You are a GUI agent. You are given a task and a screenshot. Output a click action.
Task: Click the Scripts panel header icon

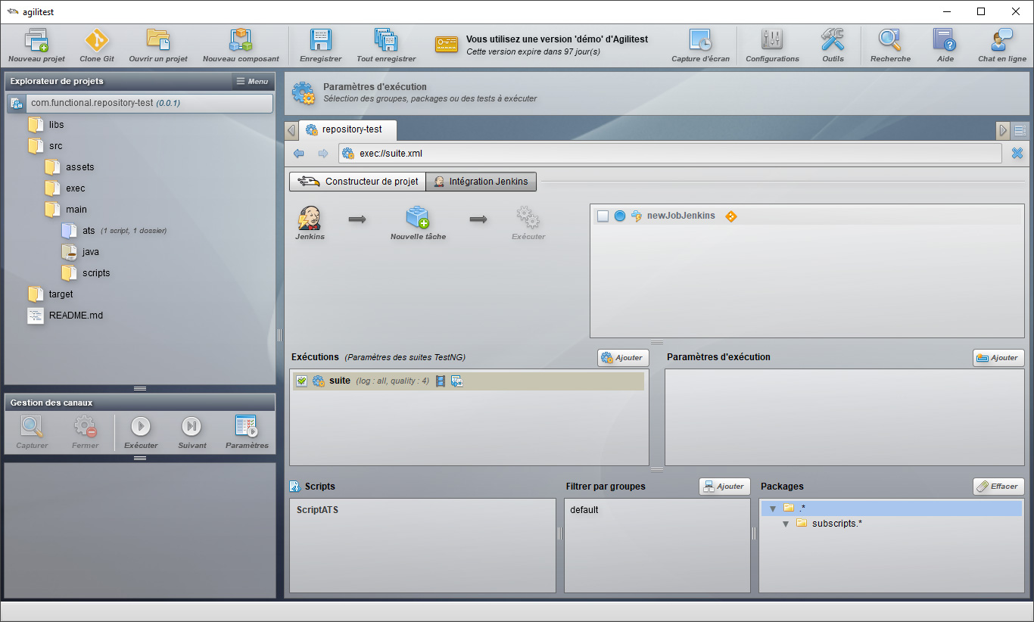[x=295, y=487]
